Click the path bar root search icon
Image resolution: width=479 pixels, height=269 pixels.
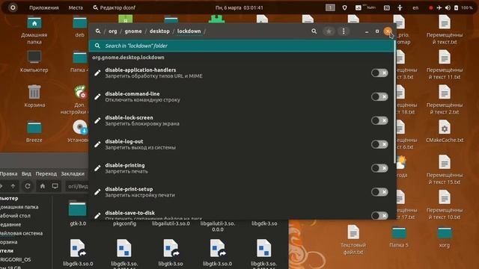(x=98, y=31)
